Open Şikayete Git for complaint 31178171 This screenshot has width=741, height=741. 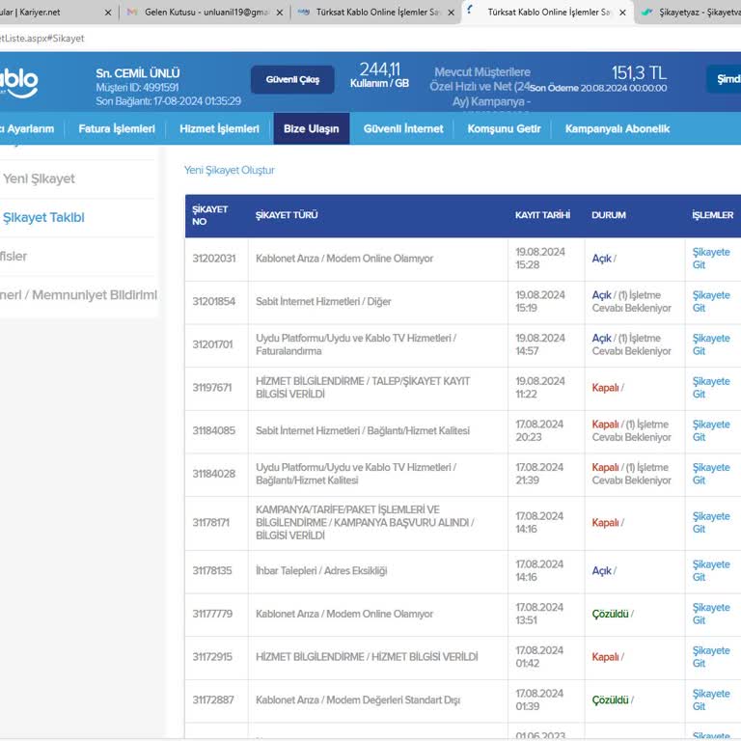(x=711, y=523)
